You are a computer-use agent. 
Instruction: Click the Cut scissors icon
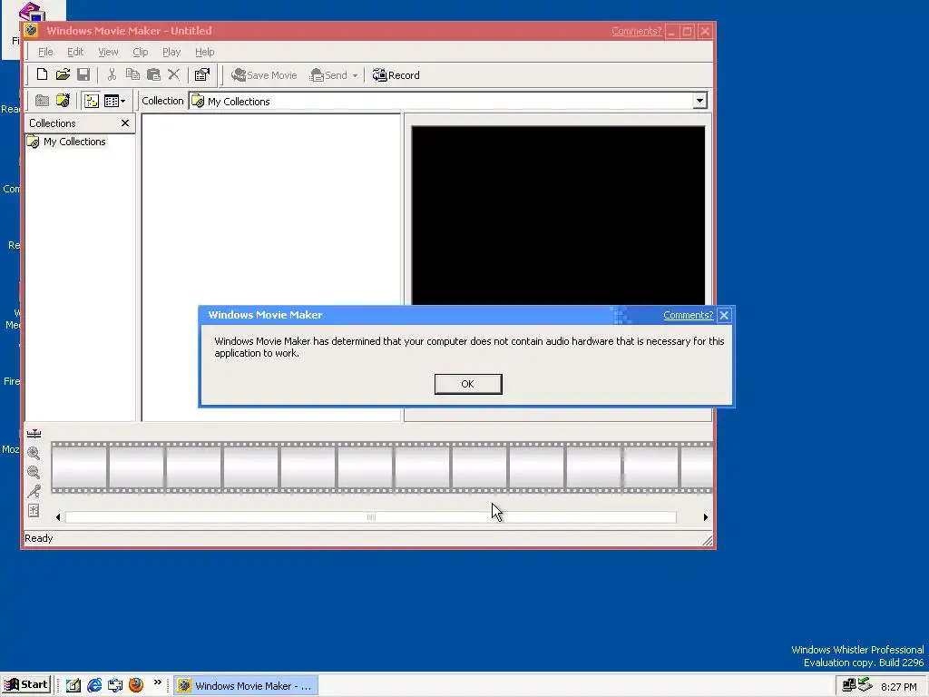click(x=112, y=74)
